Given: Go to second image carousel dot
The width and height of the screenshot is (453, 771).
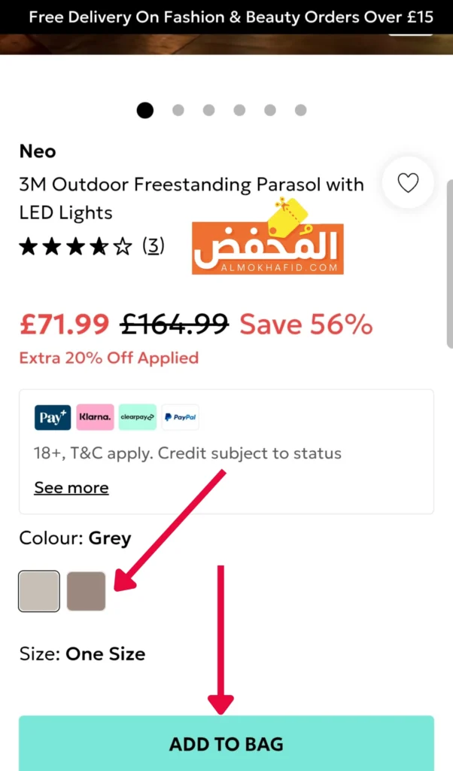Looking at the screenshot, I should 178,110.
